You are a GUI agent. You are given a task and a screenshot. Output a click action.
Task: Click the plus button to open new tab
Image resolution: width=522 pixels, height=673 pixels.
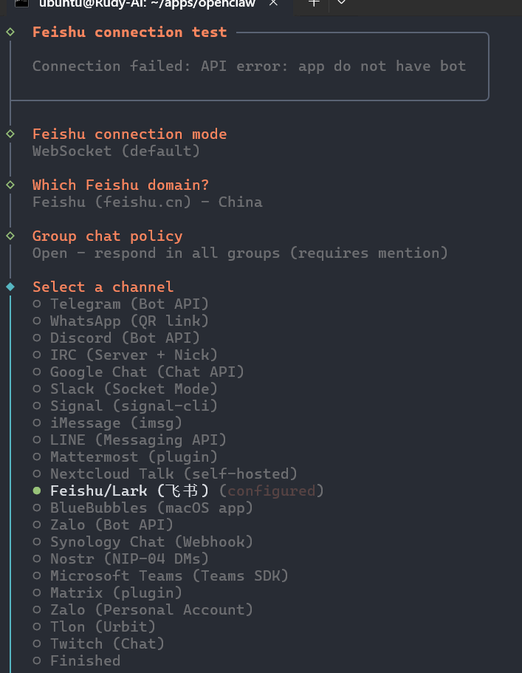coord(312,5)
